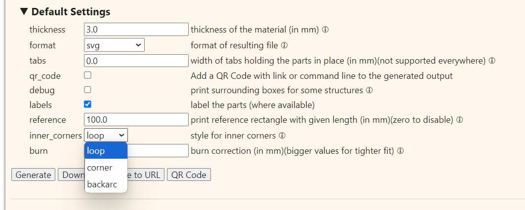Enable the debug checkbox

point(87,90)
